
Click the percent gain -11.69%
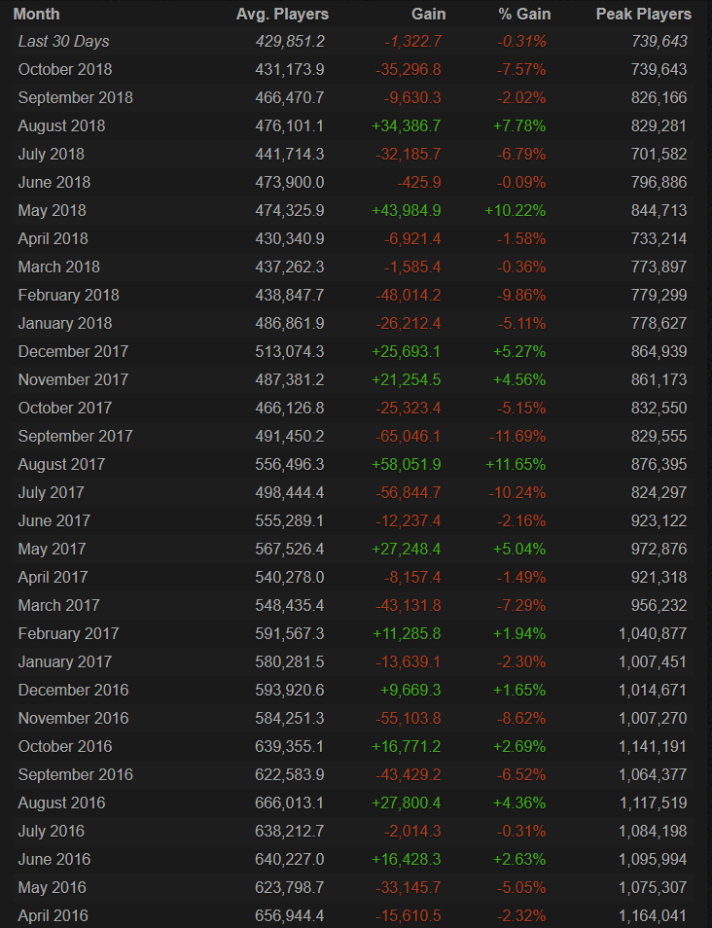point(517,436)
